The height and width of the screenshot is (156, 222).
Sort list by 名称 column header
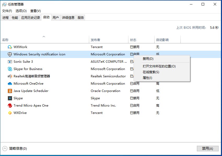pyautogui.click(x=5, y=40)
